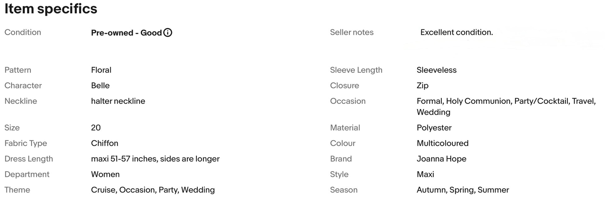Click the condition info icon
605x202 pixels.
pyautogui.click(x=168, y=33)
